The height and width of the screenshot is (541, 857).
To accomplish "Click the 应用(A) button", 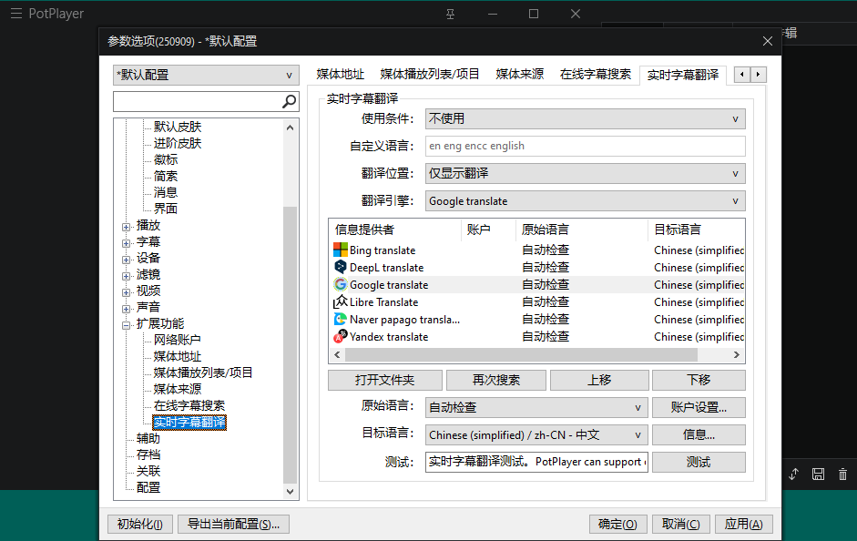I will [744, 524].
